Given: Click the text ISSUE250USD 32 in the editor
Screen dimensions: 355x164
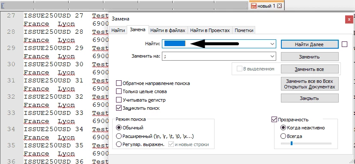Looking at the screenshot, I should pos(54,97).
